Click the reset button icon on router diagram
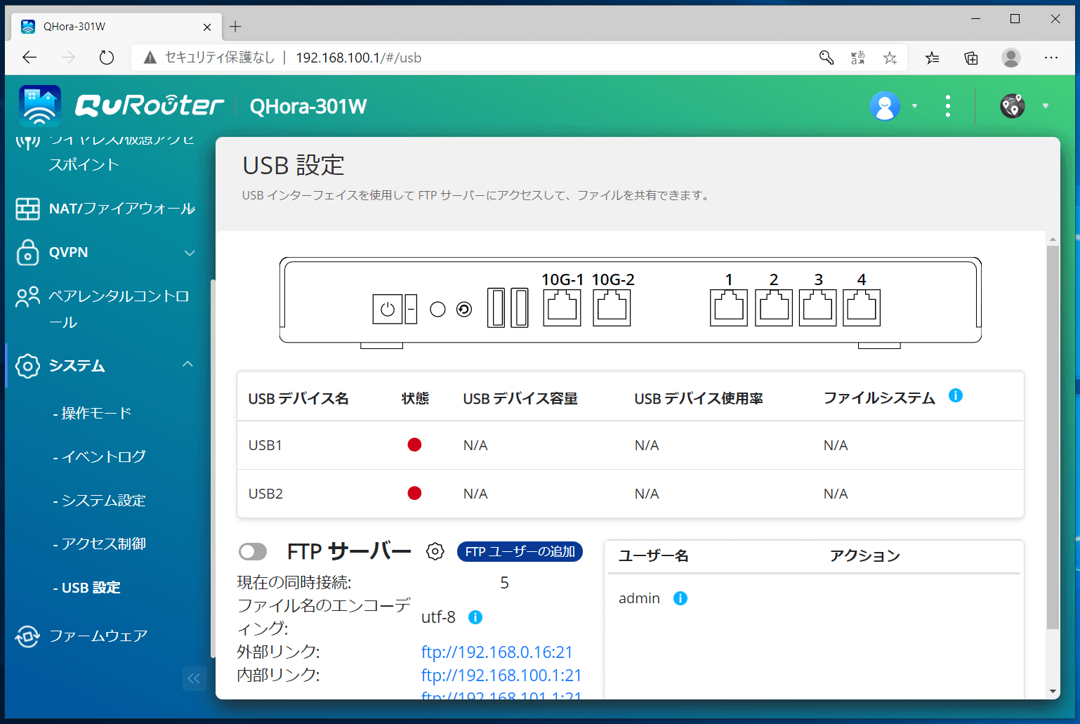The image size is (1080, 724). click(464, 310)
